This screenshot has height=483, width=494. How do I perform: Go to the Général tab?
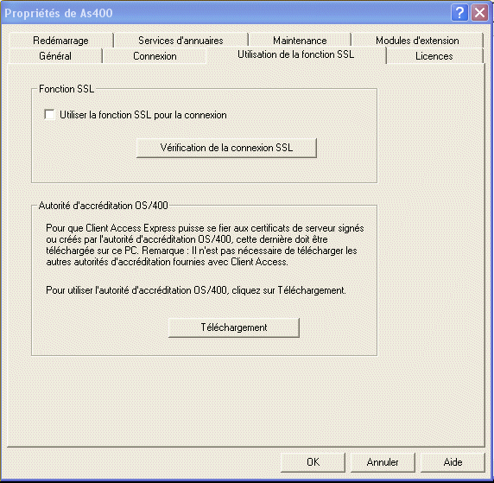[55, 56]
